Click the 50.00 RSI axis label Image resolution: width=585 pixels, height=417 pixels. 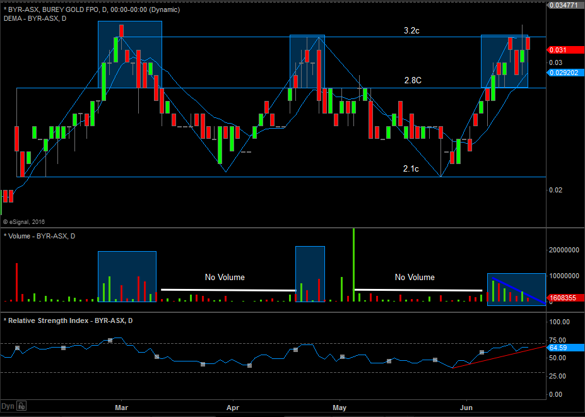[558, 358]
